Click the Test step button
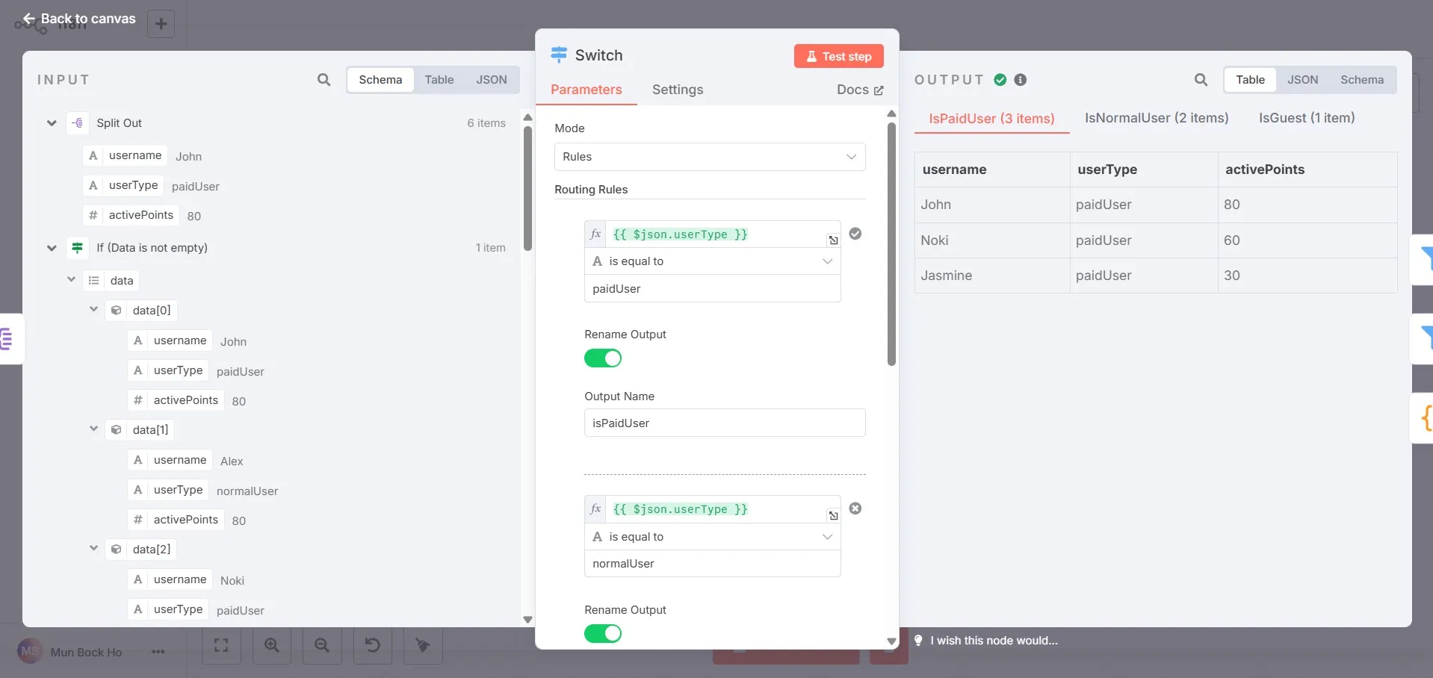 [x=839, y=56]
